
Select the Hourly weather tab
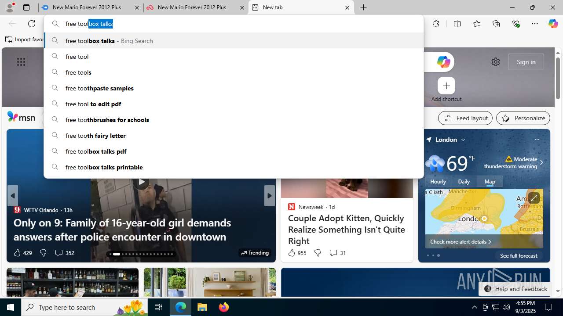[x=438, y=182]
